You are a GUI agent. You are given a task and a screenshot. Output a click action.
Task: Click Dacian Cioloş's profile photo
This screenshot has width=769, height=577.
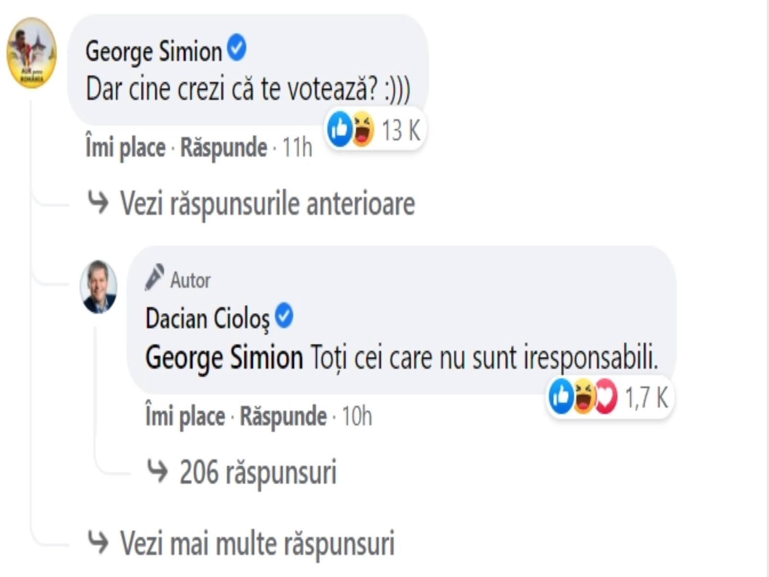99,288
